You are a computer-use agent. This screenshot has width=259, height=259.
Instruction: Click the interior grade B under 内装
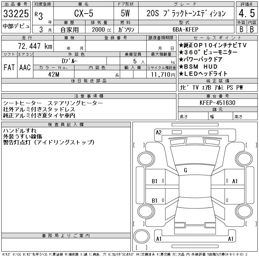coord(252,29)
